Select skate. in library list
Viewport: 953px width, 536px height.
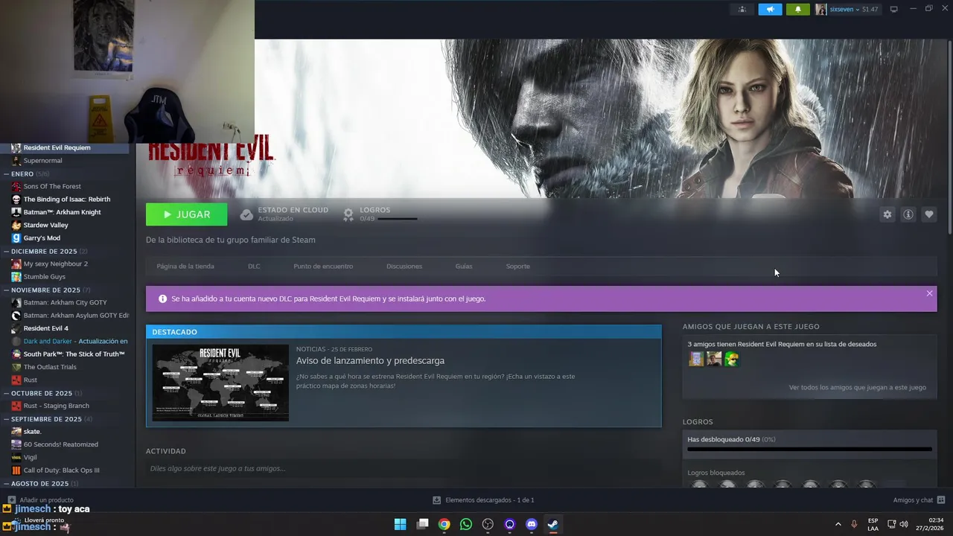point(65,432)
